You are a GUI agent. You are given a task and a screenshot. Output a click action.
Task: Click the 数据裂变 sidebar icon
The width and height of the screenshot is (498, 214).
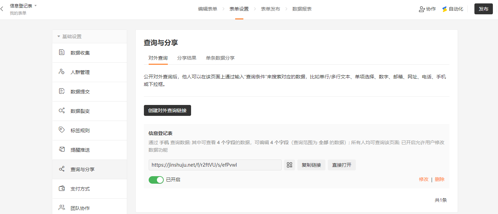pos(62,111)
